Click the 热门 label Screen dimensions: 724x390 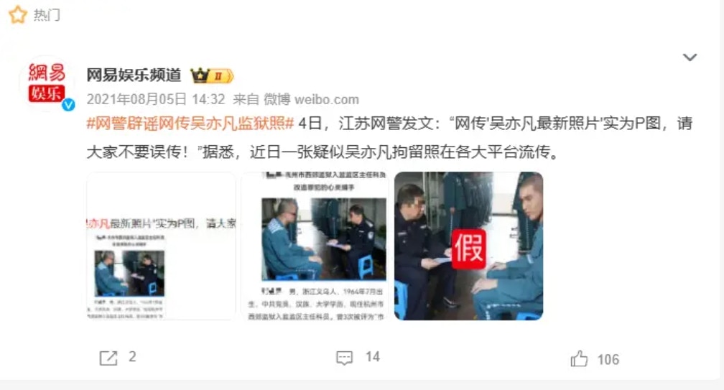pos(47,15)
